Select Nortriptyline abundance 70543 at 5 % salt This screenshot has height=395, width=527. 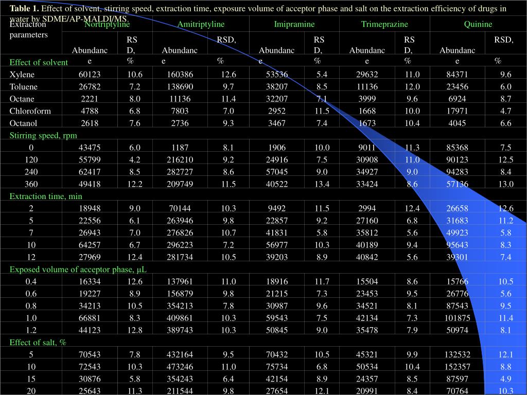[90, 354]
